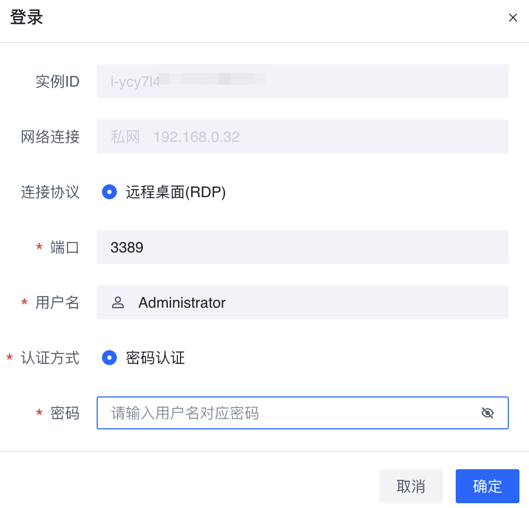Click the 密码 field label
529x508 pixels.
coord(65,413)
